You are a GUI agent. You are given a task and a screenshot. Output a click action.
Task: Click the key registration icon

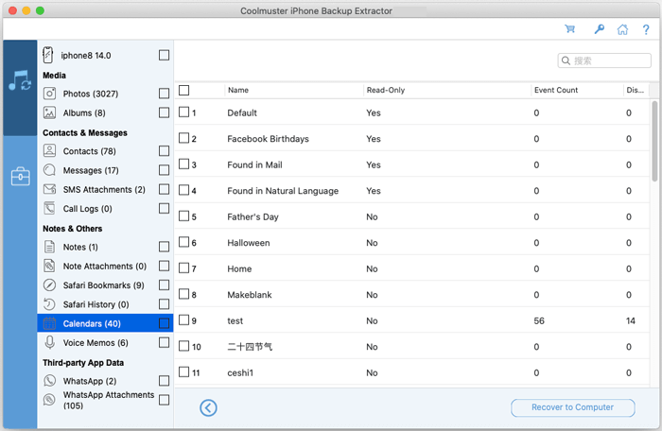pyautogui.click(x=599, y=29)
